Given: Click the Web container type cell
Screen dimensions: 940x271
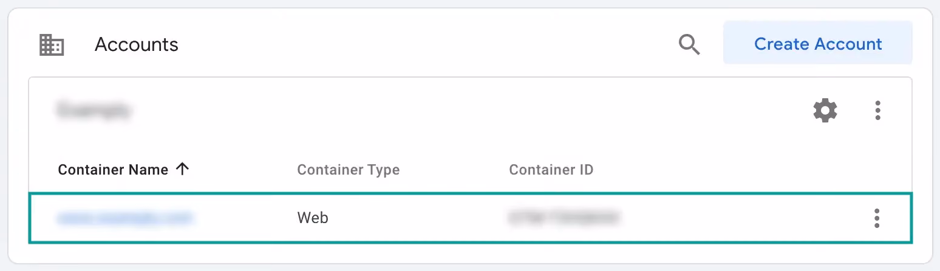Looking at the screenshot, I should (x=313, y=218).
